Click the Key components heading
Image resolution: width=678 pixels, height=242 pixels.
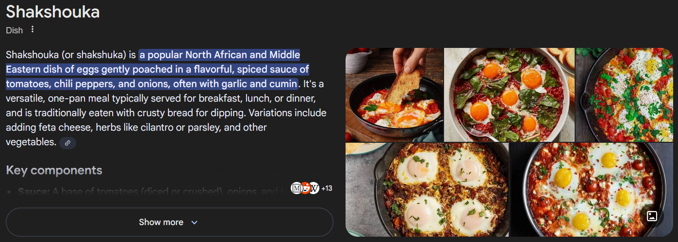point(54,170)
